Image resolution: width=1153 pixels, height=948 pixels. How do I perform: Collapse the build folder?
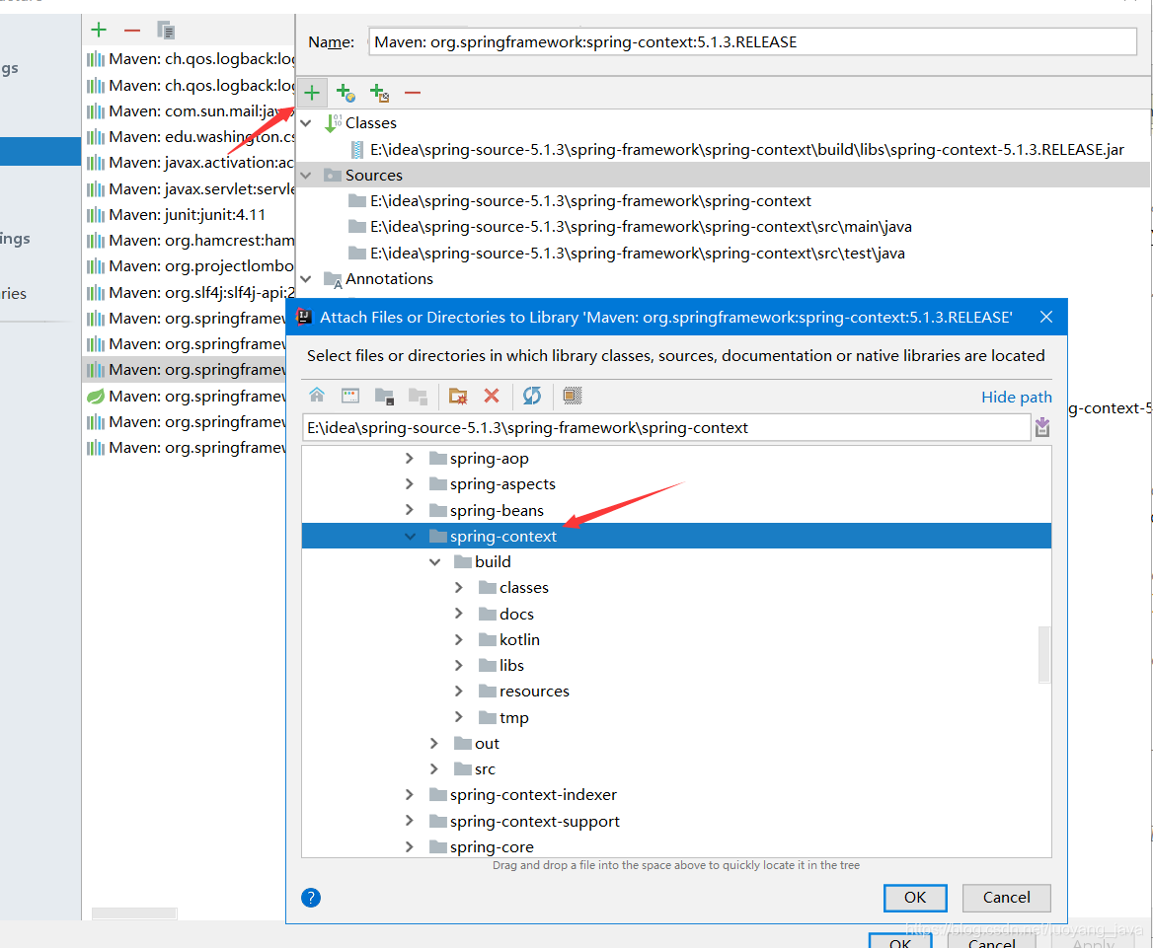pyautogui.click(x=434, y=561)
